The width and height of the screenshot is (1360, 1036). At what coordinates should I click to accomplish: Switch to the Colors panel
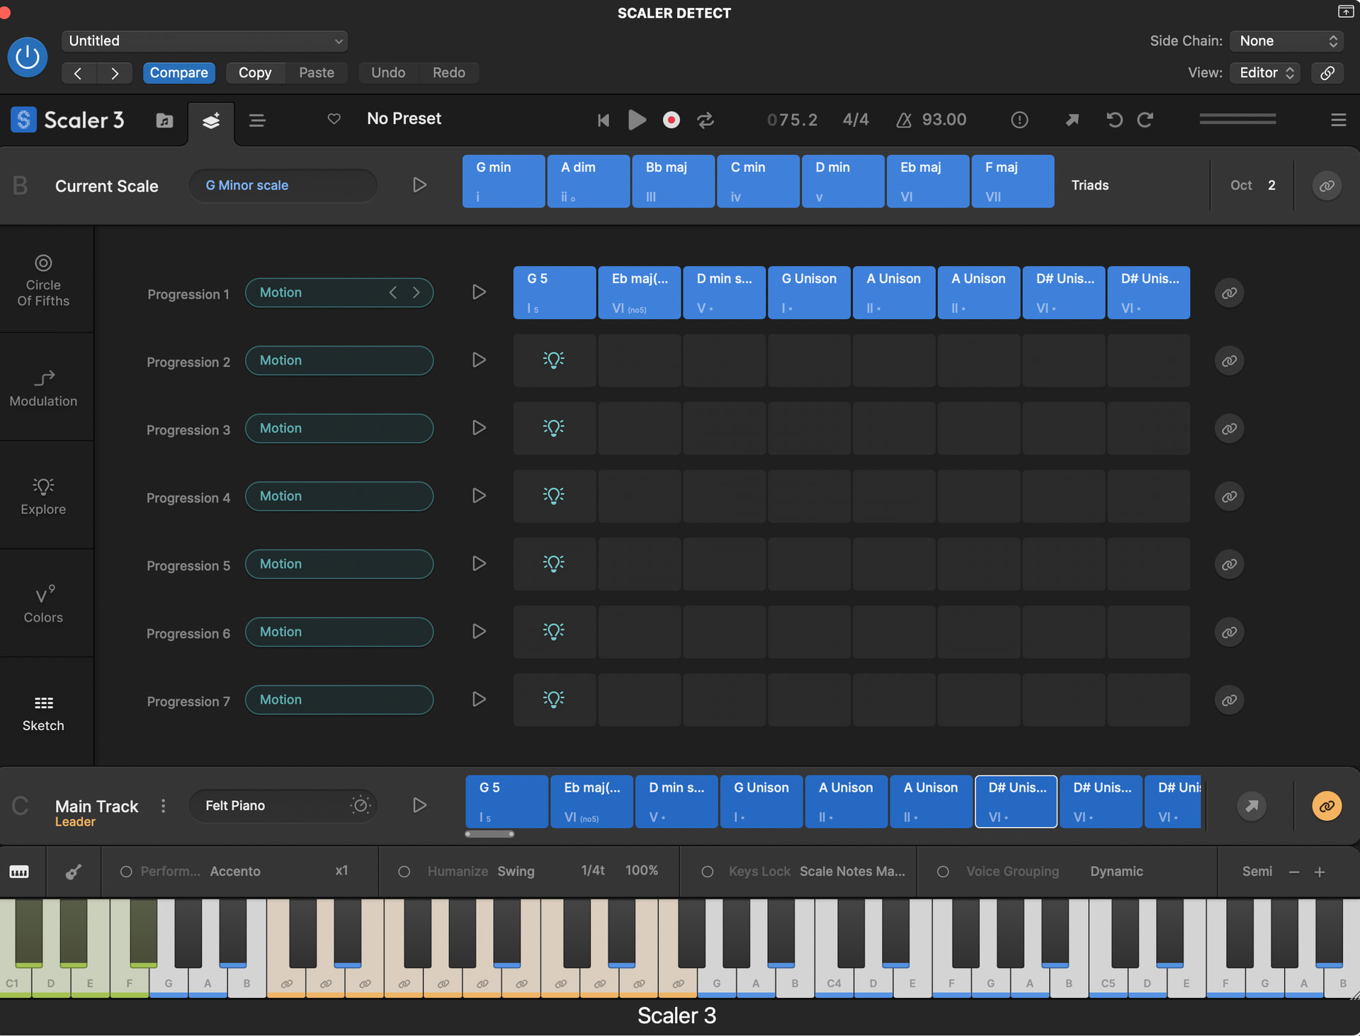[43, 603]
